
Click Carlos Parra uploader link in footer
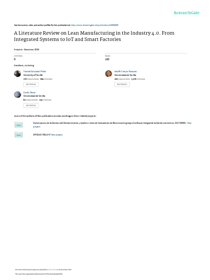tap(52, 270)
